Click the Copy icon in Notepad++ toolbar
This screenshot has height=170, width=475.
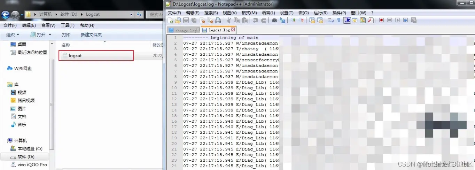(236, 20)
